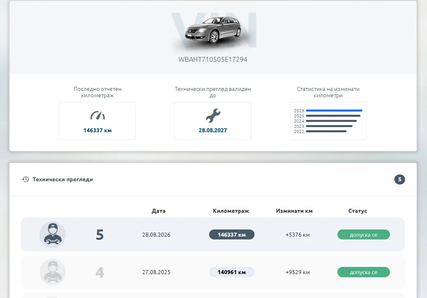Click the Изминати км column header
Image resolution: width=427 pixels, height=298 pixels.
294,211
